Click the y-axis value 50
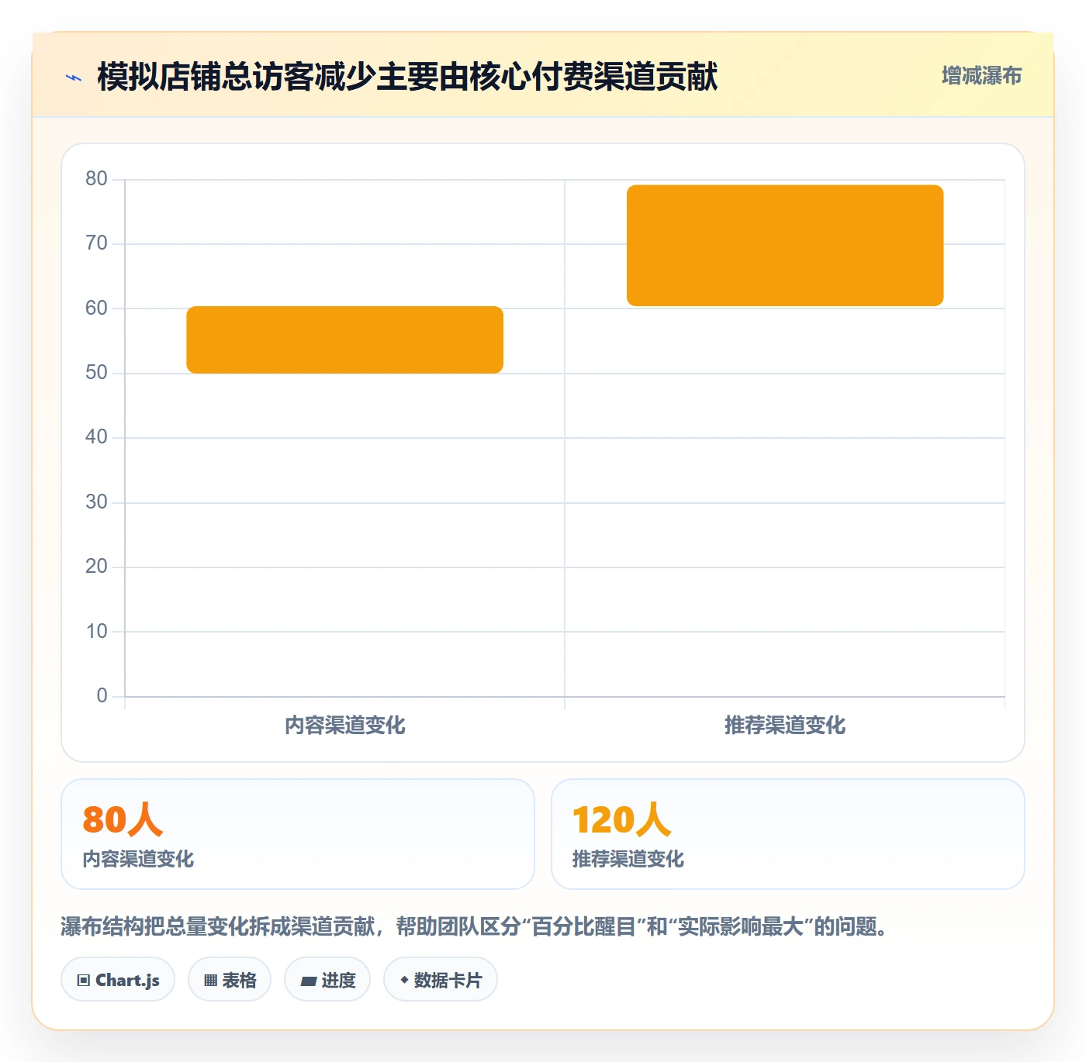Image resolution: width=1086 pixels, height=1062 pixels. tap(96, 373)
